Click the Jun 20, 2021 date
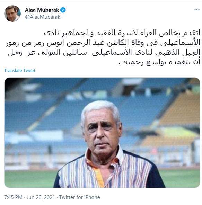Viewport: 202px width, 205px height. pyautogui.click(x=41, y=197)
